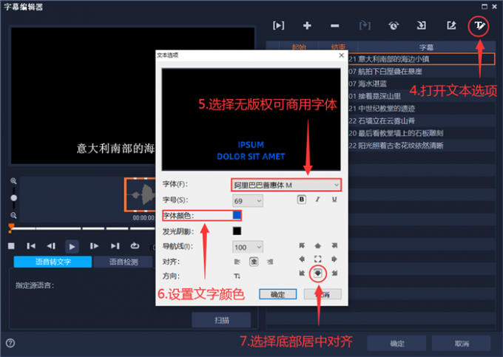Select subtitle row 意大利南部的海边小镇
Screen dimensions: 503x357
point(422,59)
